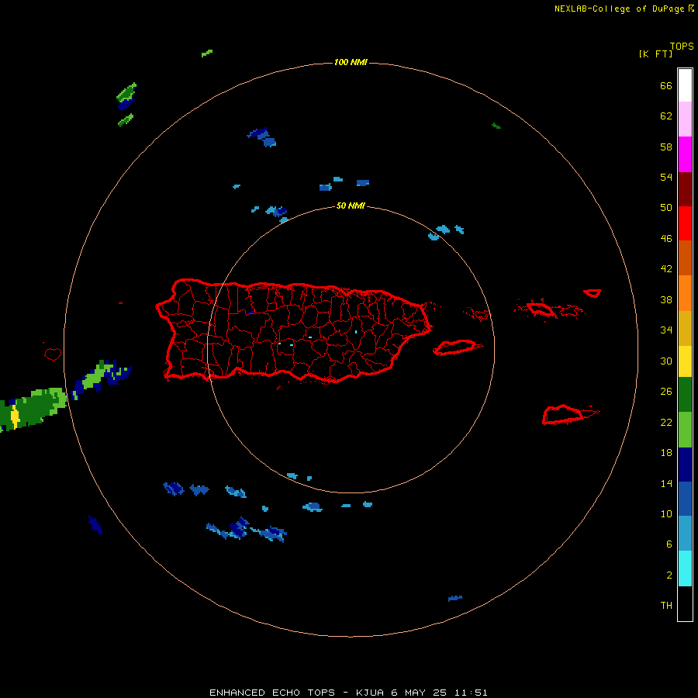Screen dimensions: 698x698
Task: Click the 38 legend value
Action: coord(666,299)
